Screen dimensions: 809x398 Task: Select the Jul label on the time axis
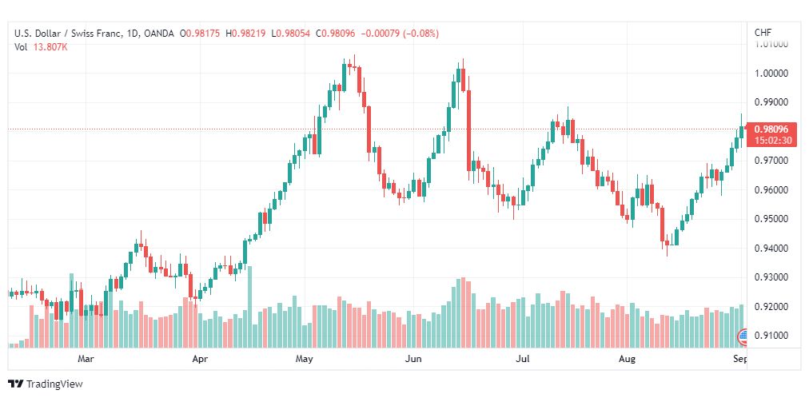pyautogui.click(x=524, y=358)
